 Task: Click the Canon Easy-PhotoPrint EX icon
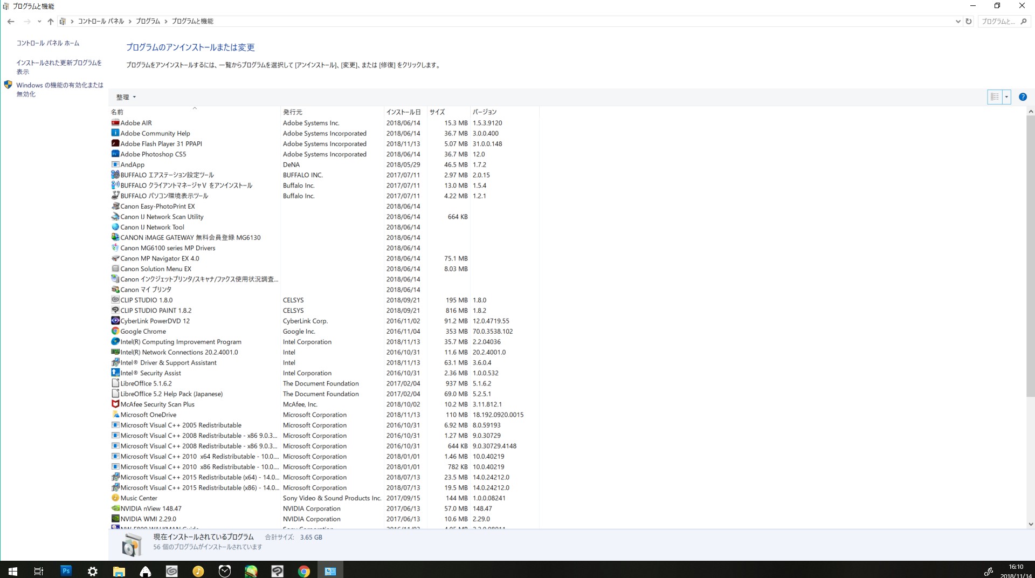(x=115, y=207)
